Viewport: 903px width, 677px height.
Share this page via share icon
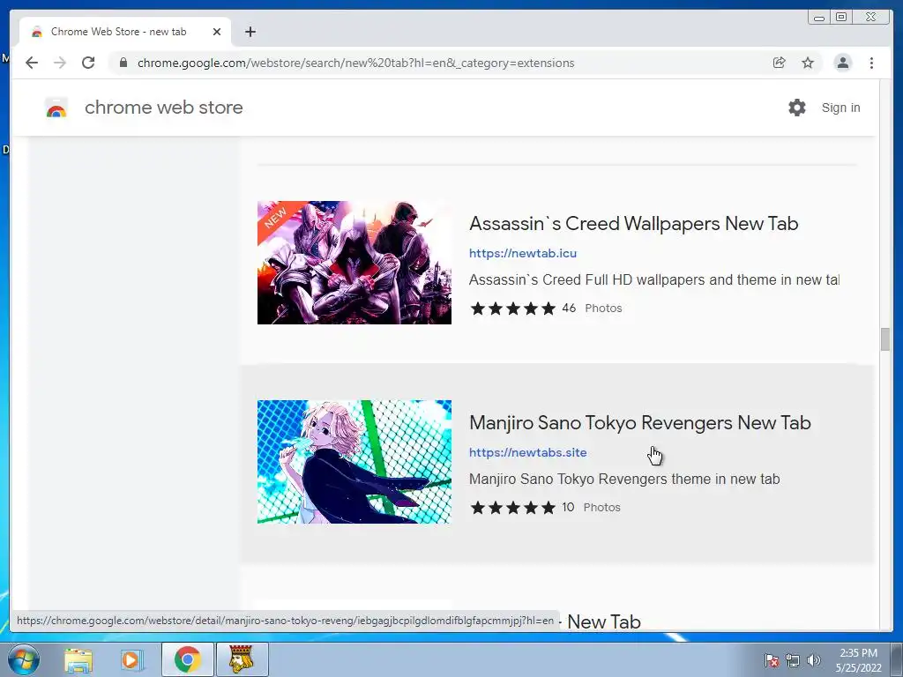[x=780, y=63]
